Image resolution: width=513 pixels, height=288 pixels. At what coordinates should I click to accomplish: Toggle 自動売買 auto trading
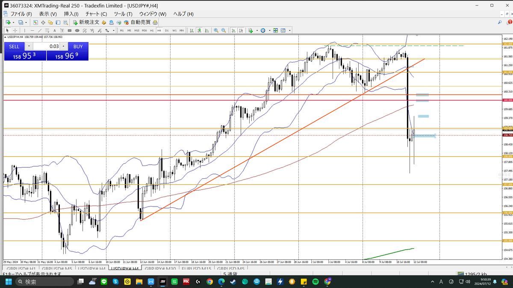(137, 22)
